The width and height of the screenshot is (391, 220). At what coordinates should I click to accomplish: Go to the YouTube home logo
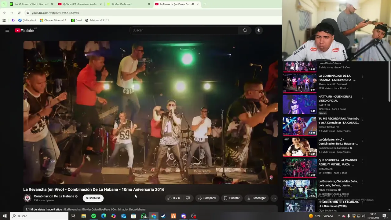click(24, 30)
